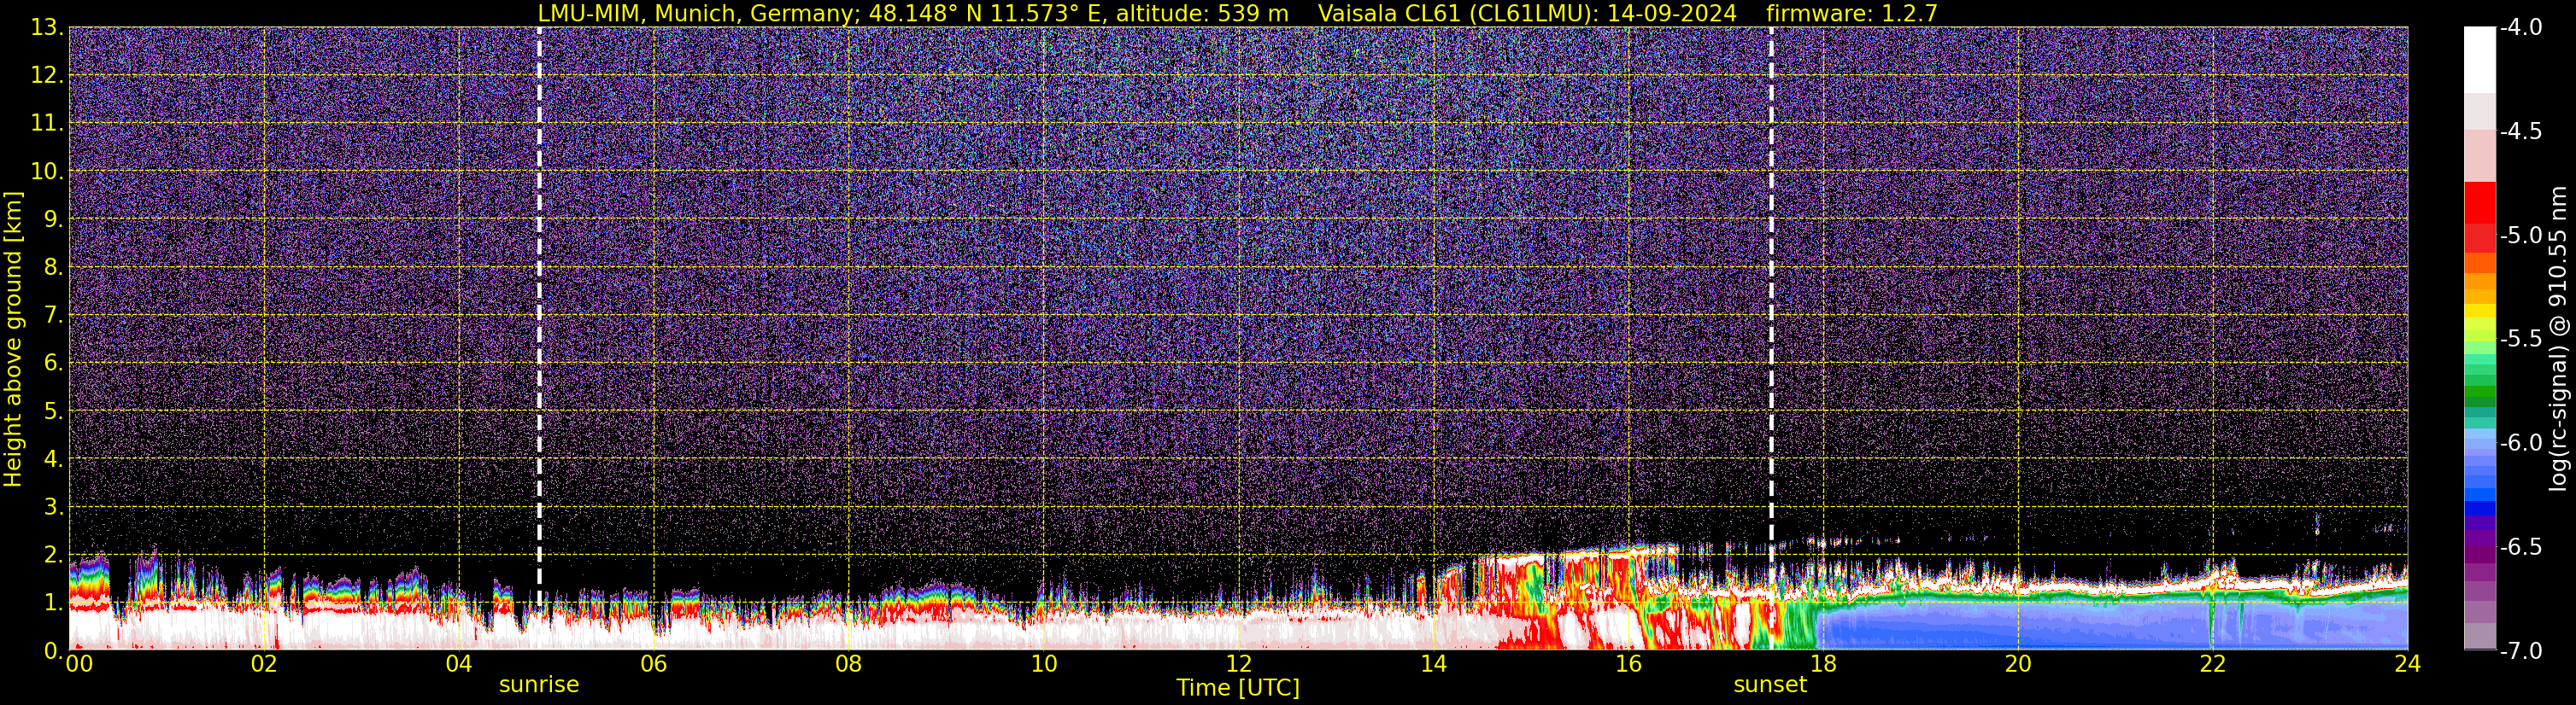Click the '7.' height axis tick label
Image resolution: width=2576 pixels, height=705 pixels.
pyautogui.click(x=53, y=315)
